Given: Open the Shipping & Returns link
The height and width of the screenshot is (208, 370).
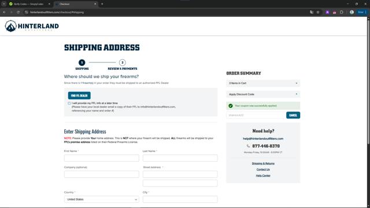Looking at the screenshot, I should (263, 164).
